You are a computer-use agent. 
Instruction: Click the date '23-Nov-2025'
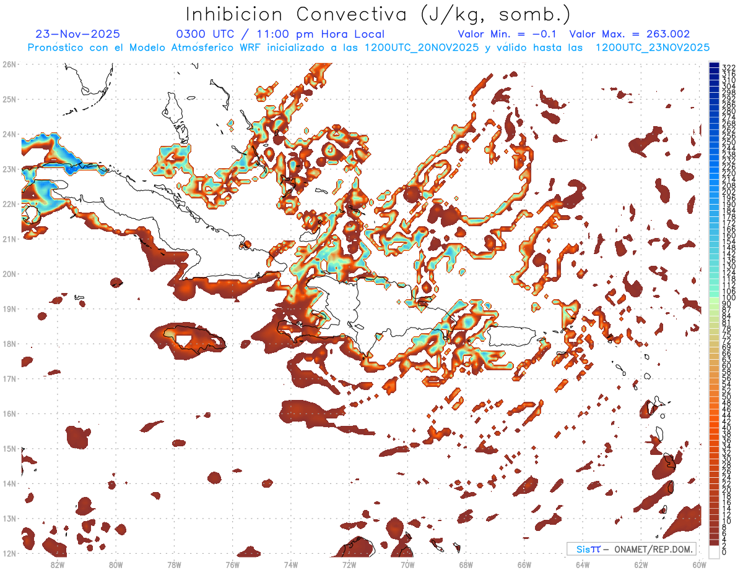click(78, 35)
